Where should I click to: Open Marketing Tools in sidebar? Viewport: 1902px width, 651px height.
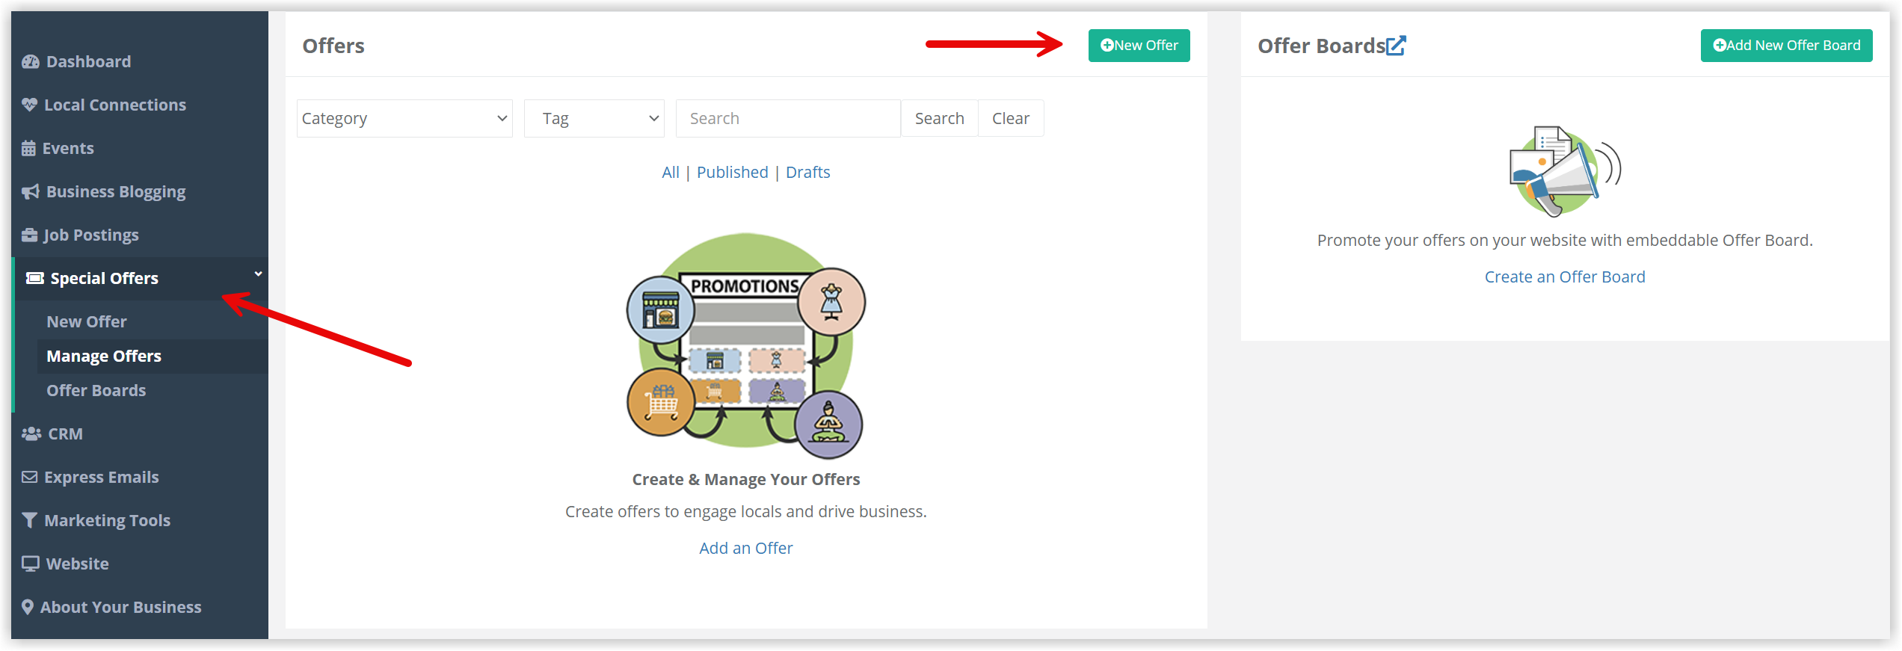(x=108, y=521)
